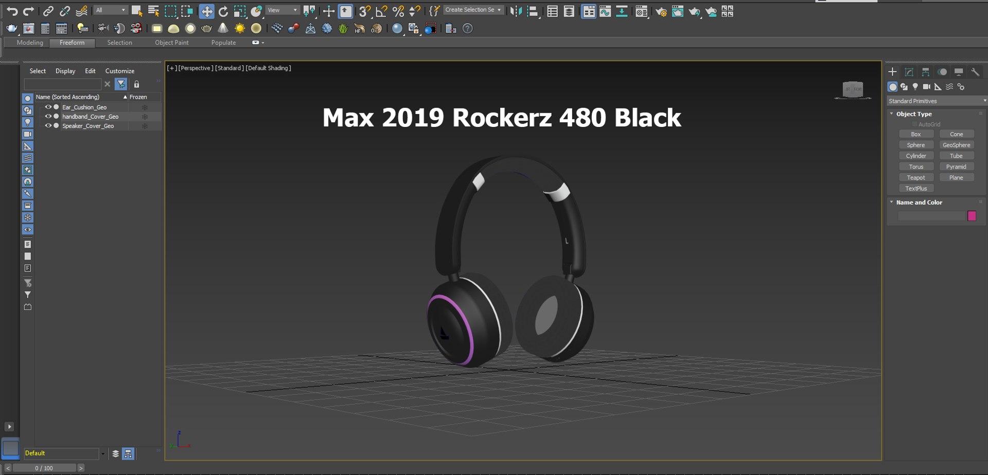The image size is (988, 475).
Task: Activate the Unlink Selection tool
Action: (64, 11)
